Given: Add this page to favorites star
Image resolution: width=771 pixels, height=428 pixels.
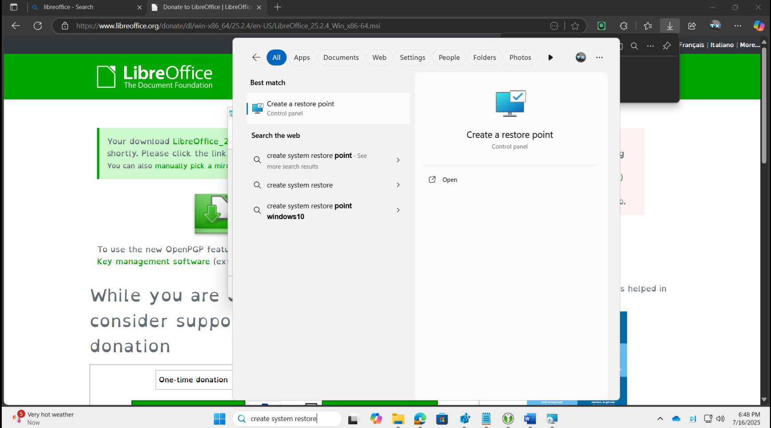Looking at the screenshot, I should click(x=575, y=26).
